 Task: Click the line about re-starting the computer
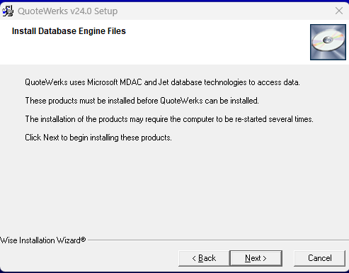(x=169, y=119)
